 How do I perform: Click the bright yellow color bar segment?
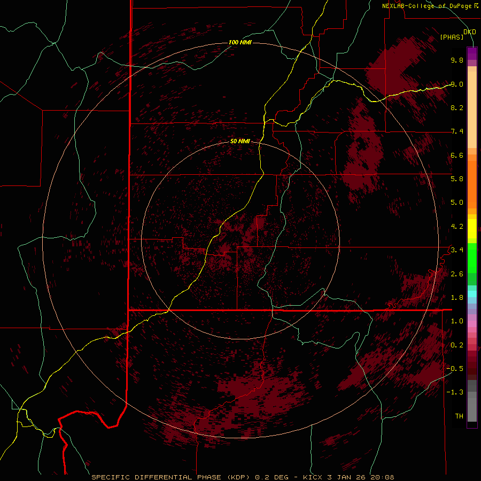pyautogui.click(x=472, y=229)
